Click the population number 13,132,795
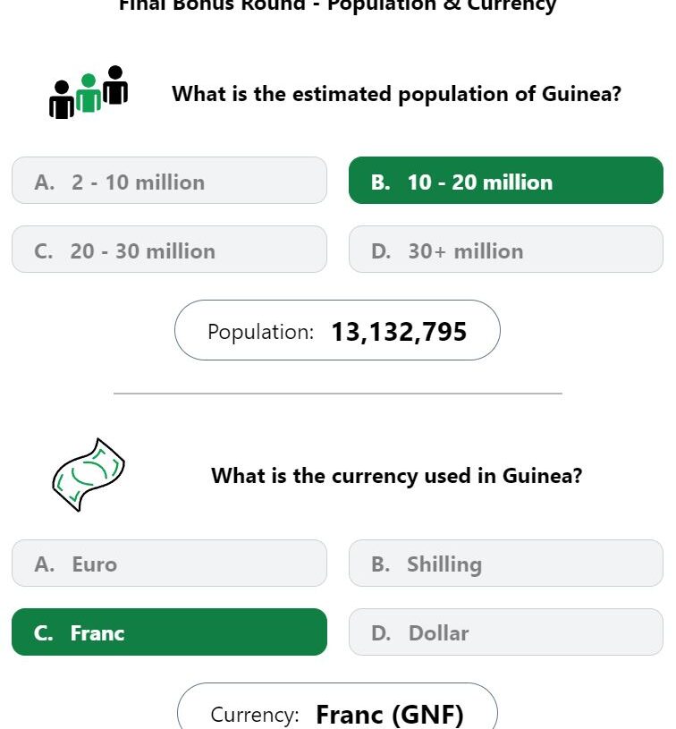The height and width of the screenshot is (729, 676). (x=399, y=332)
